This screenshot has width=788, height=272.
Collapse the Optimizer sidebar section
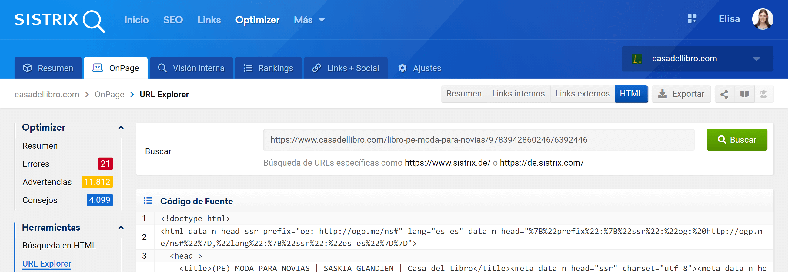pyautogui.click(x=121, y=128)
